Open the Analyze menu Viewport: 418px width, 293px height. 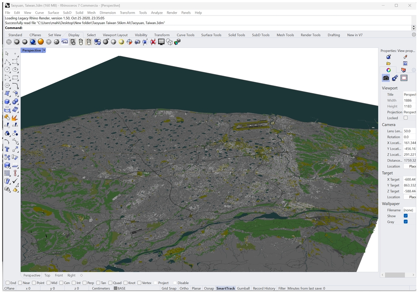tap(157, 13)
